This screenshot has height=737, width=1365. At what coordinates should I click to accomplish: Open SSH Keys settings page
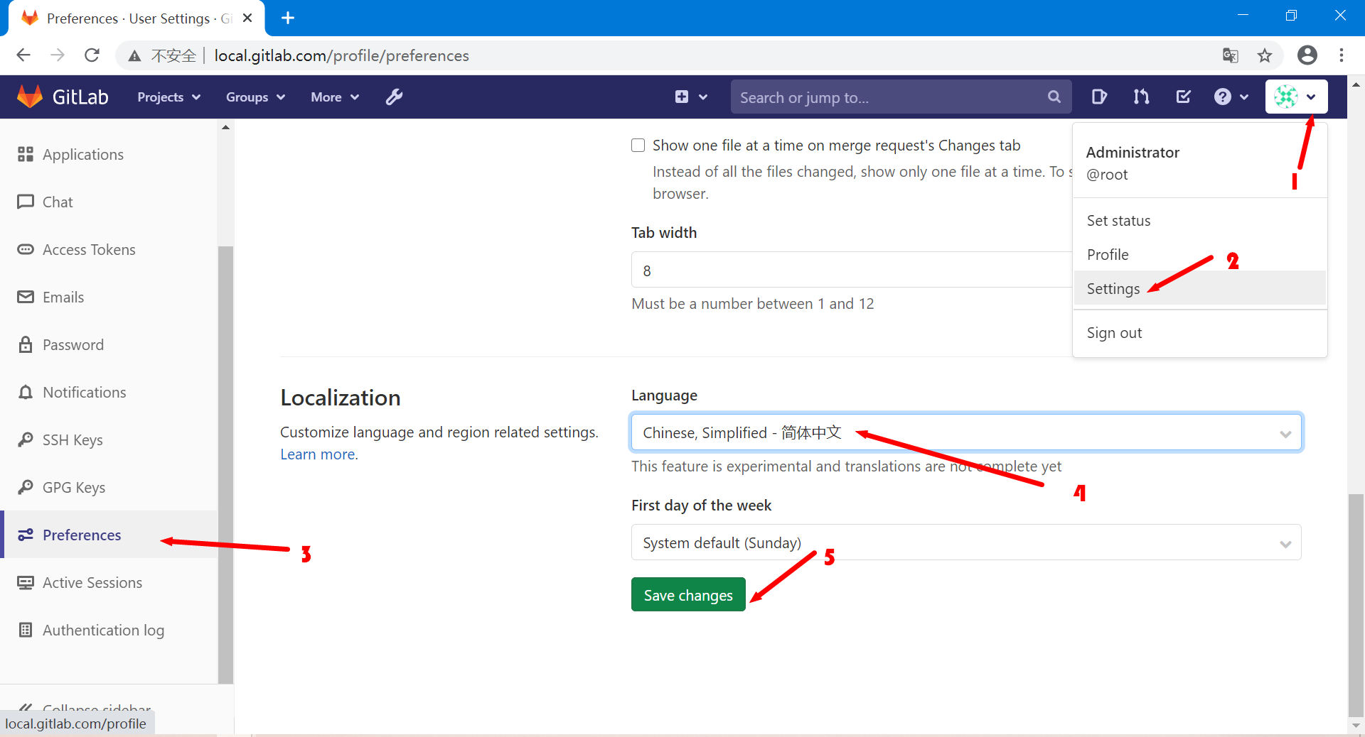pos(73,440)
